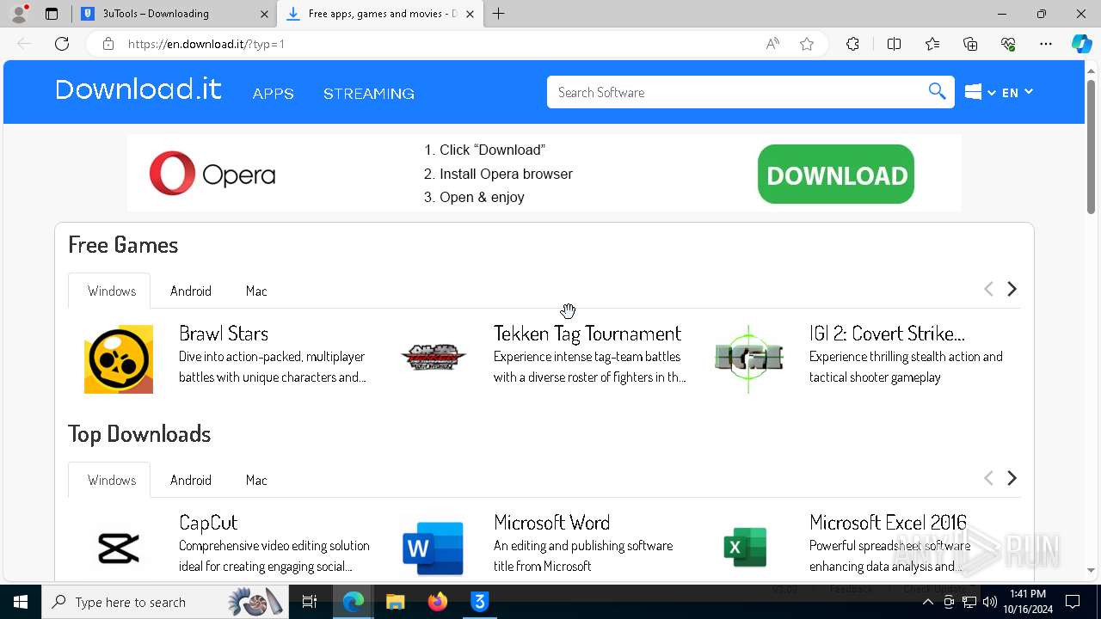Open the Favorites list icon
The image size is (1101, 619).
pyautogui.click(x=932, y=44)
